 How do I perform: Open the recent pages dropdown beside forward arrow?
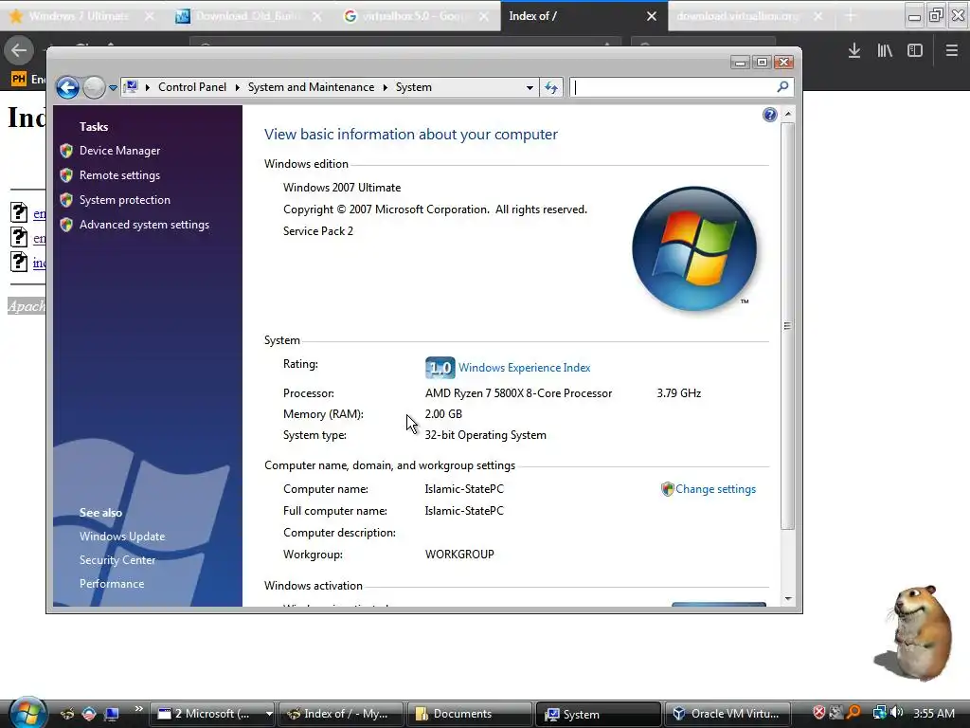[114, 88]
